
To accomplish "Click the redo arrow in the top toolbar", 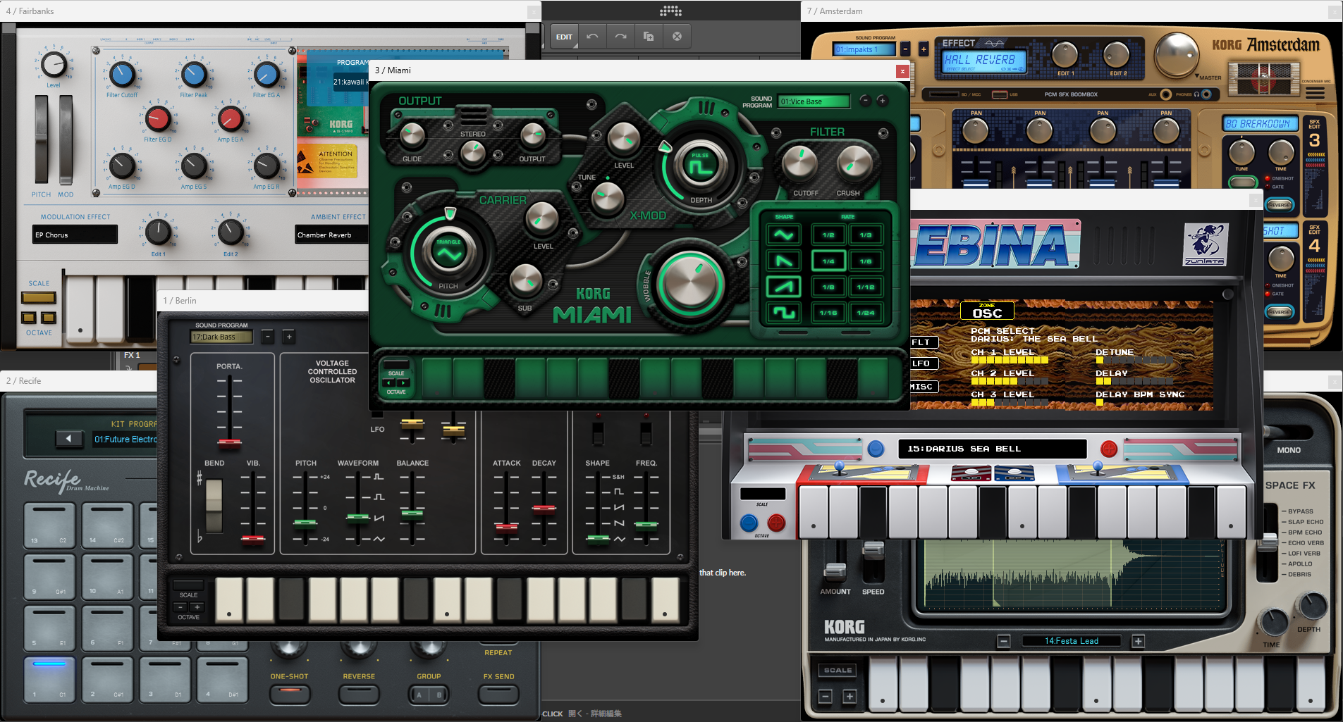I will click(620, 37).
